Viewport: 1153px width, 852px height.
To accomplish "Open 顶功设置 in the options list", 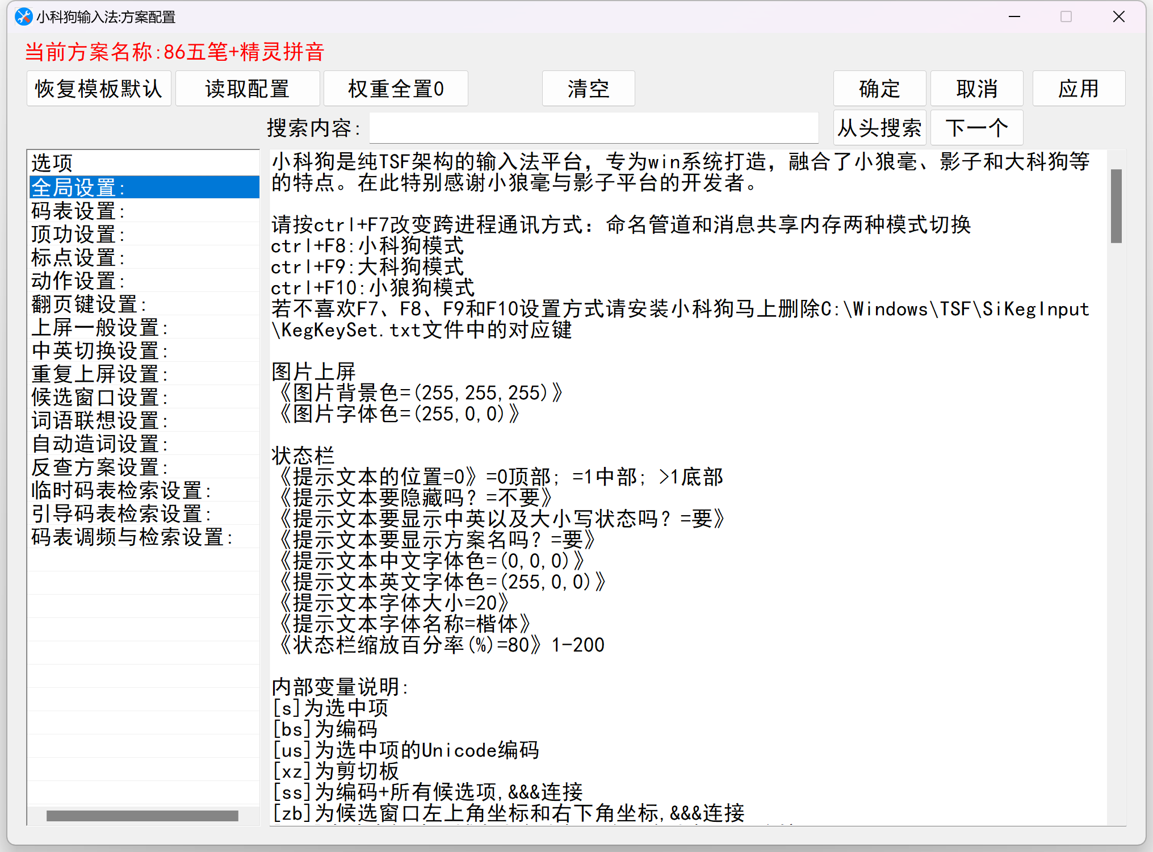I will [x=144, y=233].
